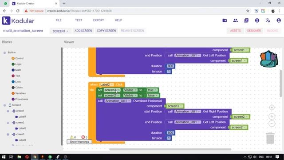Image resolution: width=284 pixels, height=160 pixels.
Task: Click the red error count icon
Action: [x=83, y=137]
